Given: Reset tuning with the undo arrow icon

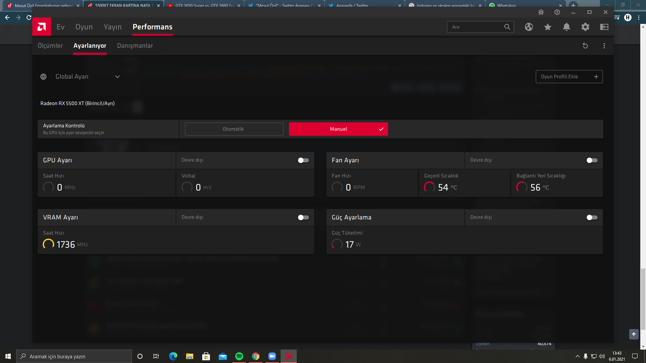Looking at the screenshot, I should click(585, 46).
